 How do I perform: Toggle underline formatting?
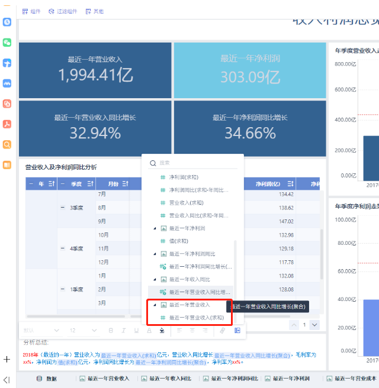[136, 331]
